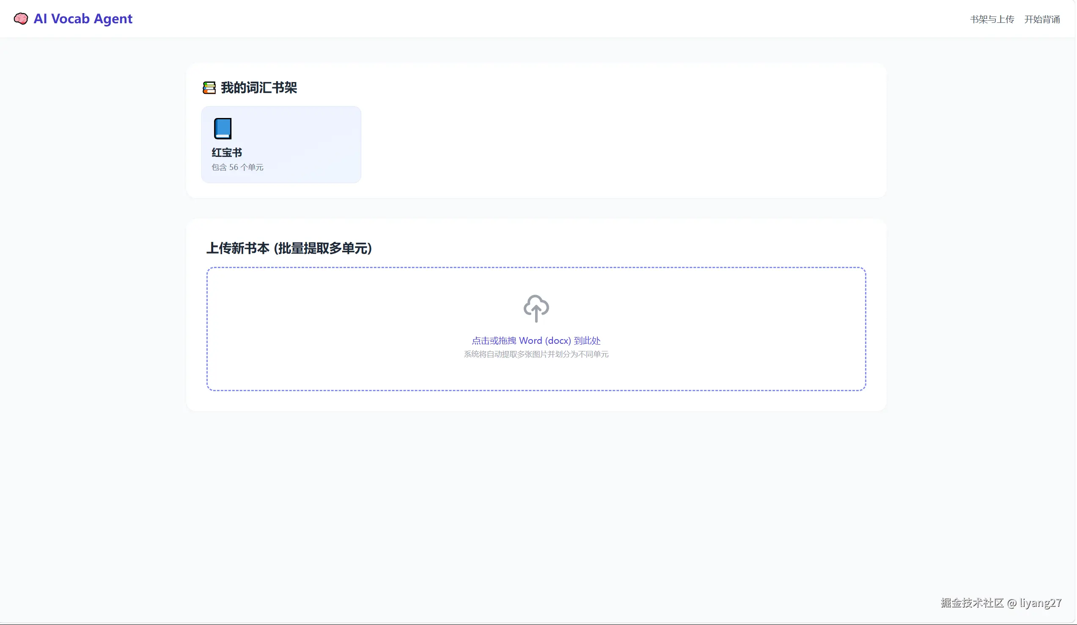
Task: Click the 系统将自动提取多张图片并划分为不同单元 hint
Action: [x=536, y=354]
